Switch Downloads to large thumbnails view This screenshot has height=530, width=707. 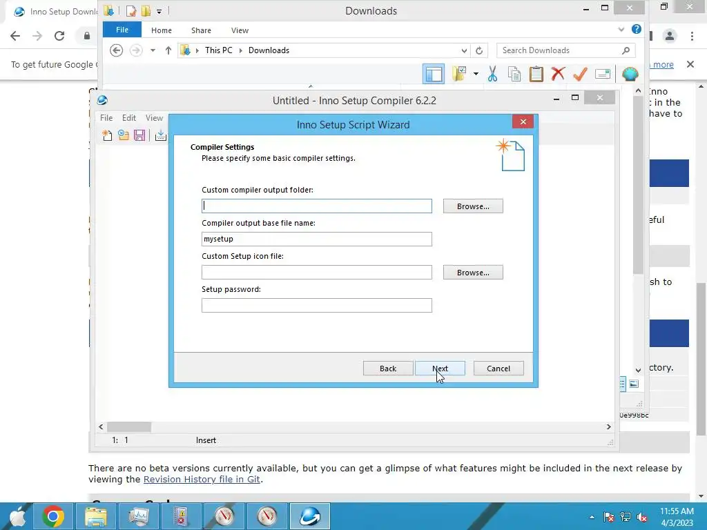coord(634,384)
